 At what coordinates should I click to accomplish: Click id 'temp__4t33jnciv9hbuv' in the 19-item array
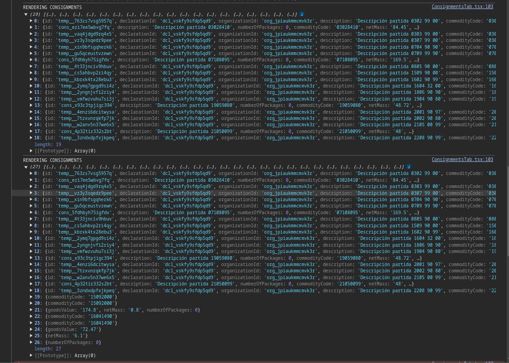pyautogui.click(x=85, y=66)
